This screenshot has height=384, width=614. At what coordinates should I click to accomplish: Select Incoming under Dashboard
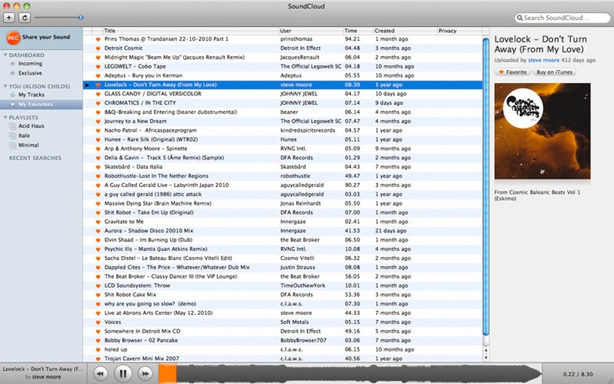(x=30, y=64)
